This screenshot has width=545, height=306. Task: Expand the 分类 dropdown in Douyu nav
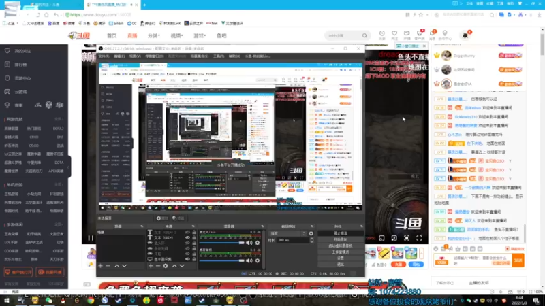[x=154, y=36]
